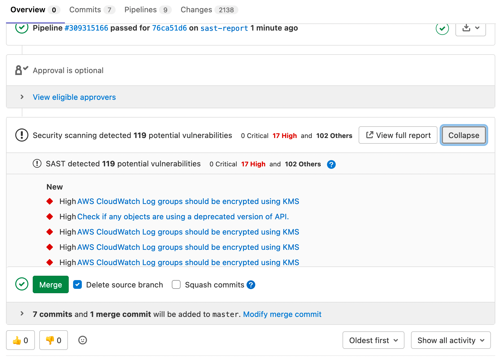
Task: Click the red severity diamond on first vulnerability
Action: point(50,201)
